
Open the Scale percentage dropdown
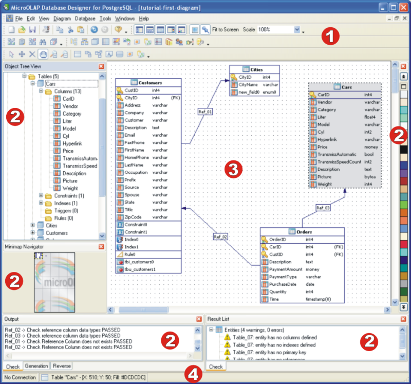click(x=297, y=30)
